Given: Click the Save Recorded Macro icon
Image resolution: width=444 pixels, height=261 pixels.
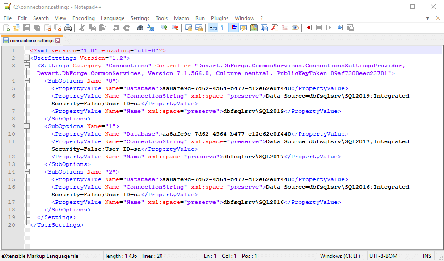Looking at the screenshot, I should pyautogui.click(x=350, y=28).
